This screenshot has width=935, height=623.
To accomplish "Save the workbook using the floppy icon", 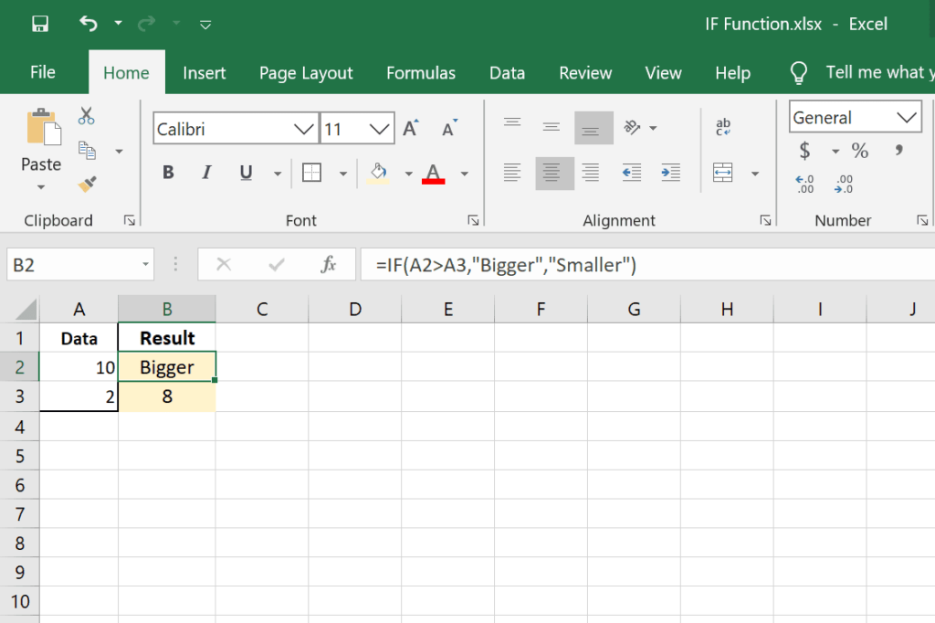I will [x=40, y=24].
